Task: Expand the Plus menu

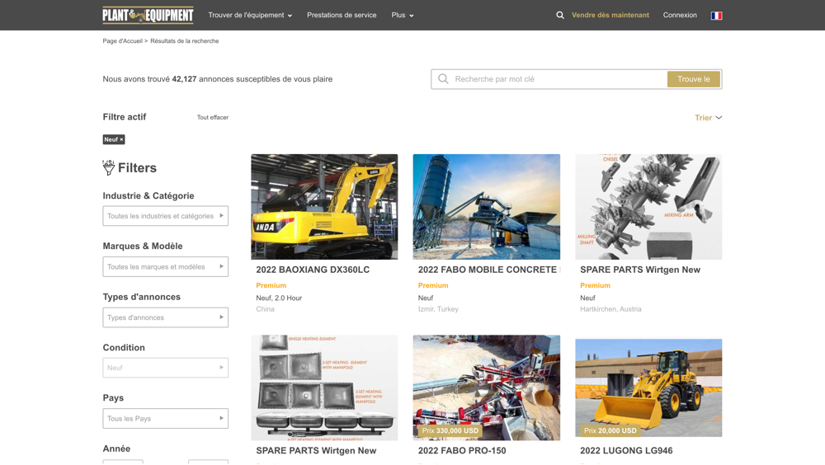Action: pos(403,16)
